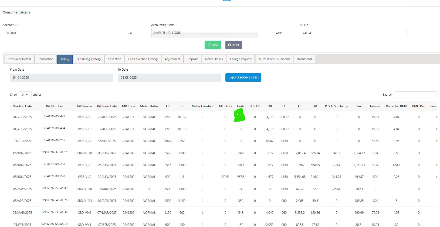Click the green highlighted Units cell

[240, 116]
